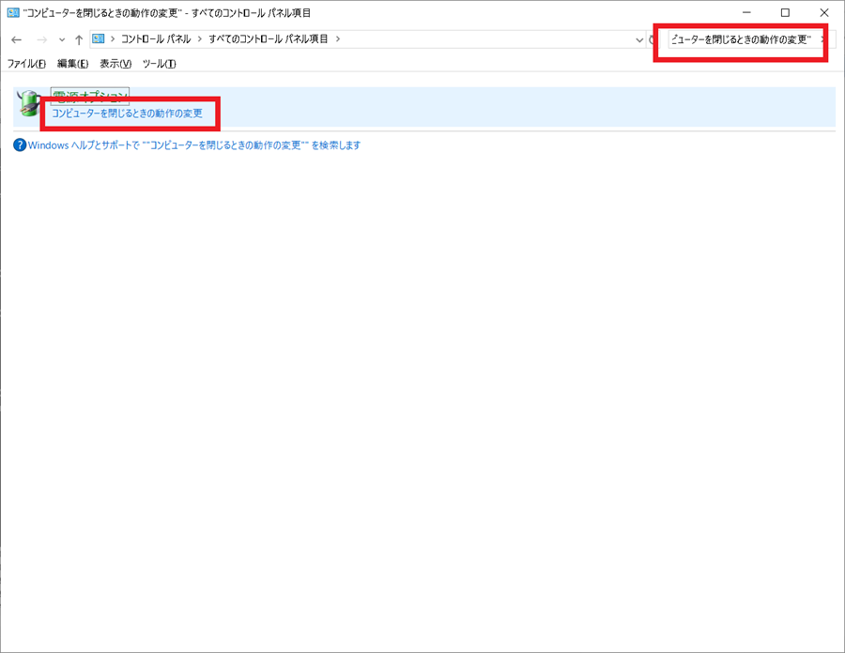Select the 電源オプション heading

89,96
